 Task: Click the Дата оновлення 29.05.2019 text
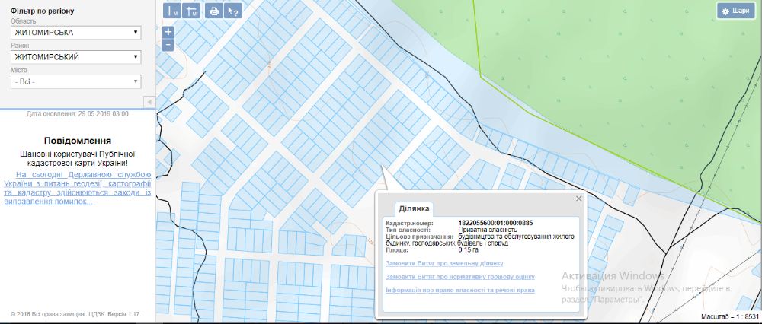(x=78, y=114)
